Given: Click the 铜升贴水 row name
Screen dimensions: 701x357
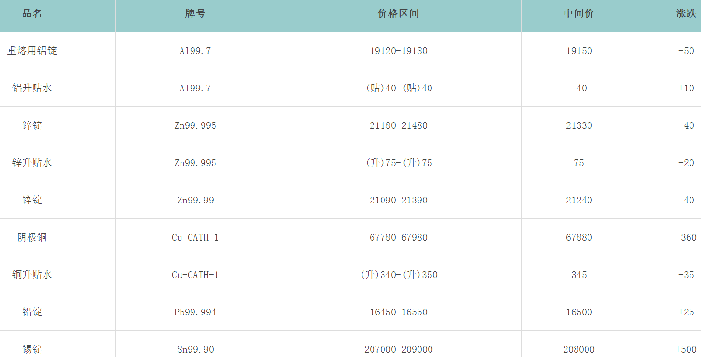Looking at the screenshot, I should point(32,275).
